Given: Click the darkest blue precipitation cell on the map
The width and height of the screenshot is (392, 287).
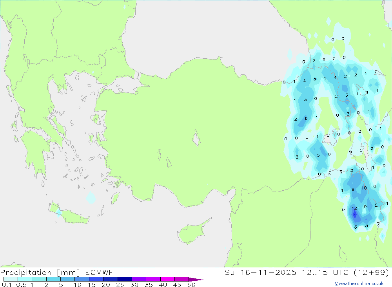Looking at the screenshot, I should pos(354,214).
